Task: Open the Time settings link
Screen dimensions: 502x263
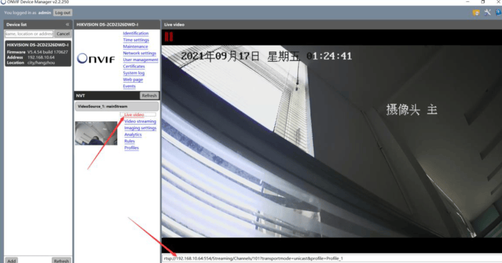Action: [136, 40]
